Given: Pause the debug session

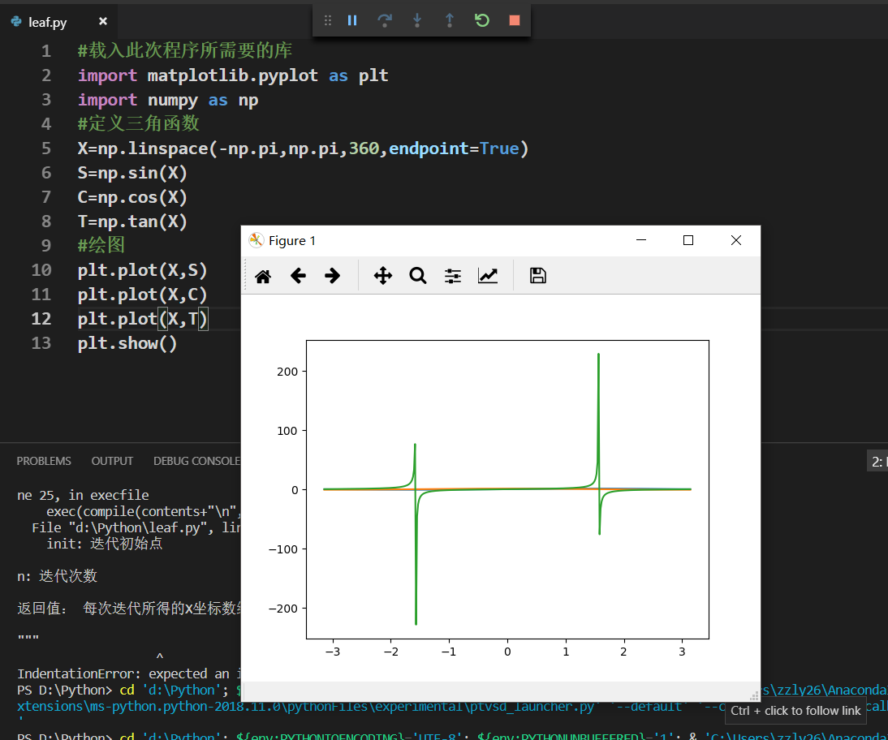Looking at the screenshot, I should coord(352,20).
